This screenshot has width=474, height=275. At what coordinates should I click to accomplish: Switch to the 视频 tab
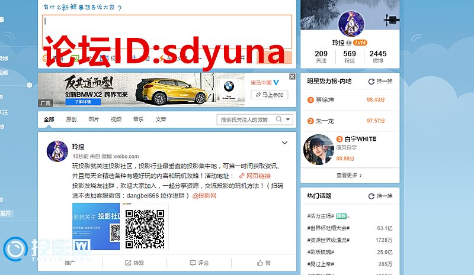(116, 119)
